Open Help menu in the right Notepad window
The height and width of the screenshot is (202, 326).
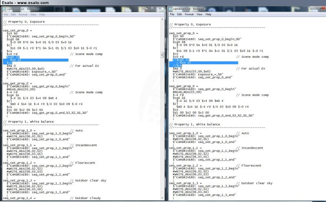coord(208,14)
